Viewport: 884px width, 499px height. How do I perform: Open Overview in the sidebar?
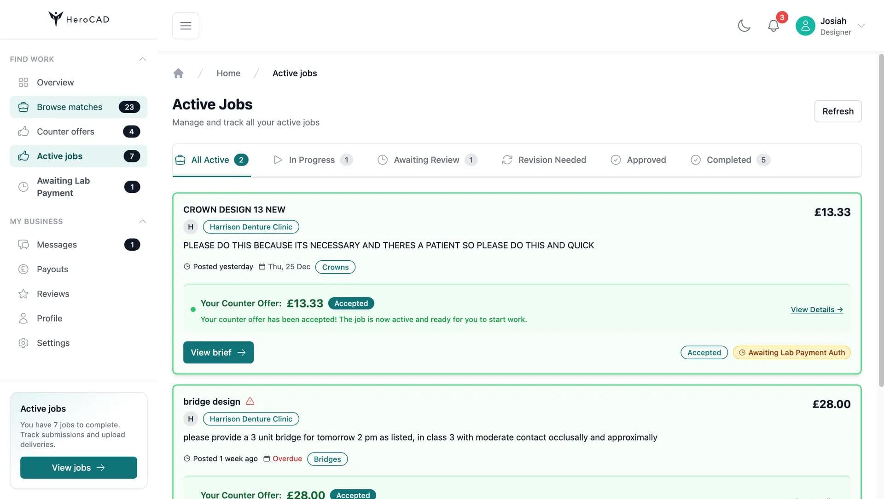coord(55,82)
